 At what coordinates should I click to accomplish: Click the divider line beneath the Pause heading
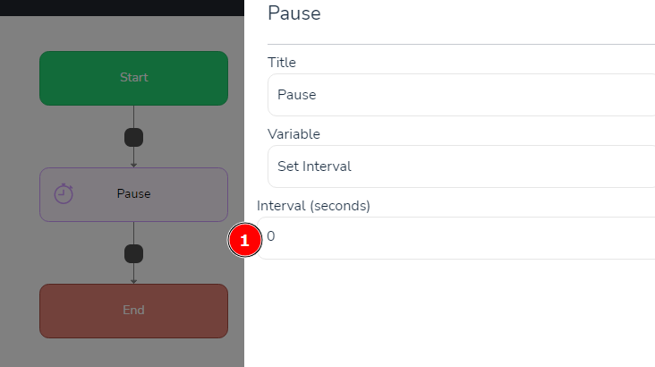[461, 44]
